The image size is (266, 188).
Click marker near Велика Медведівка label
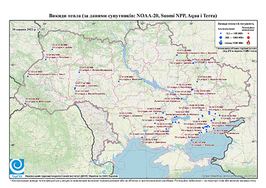[x=79, y=72]
